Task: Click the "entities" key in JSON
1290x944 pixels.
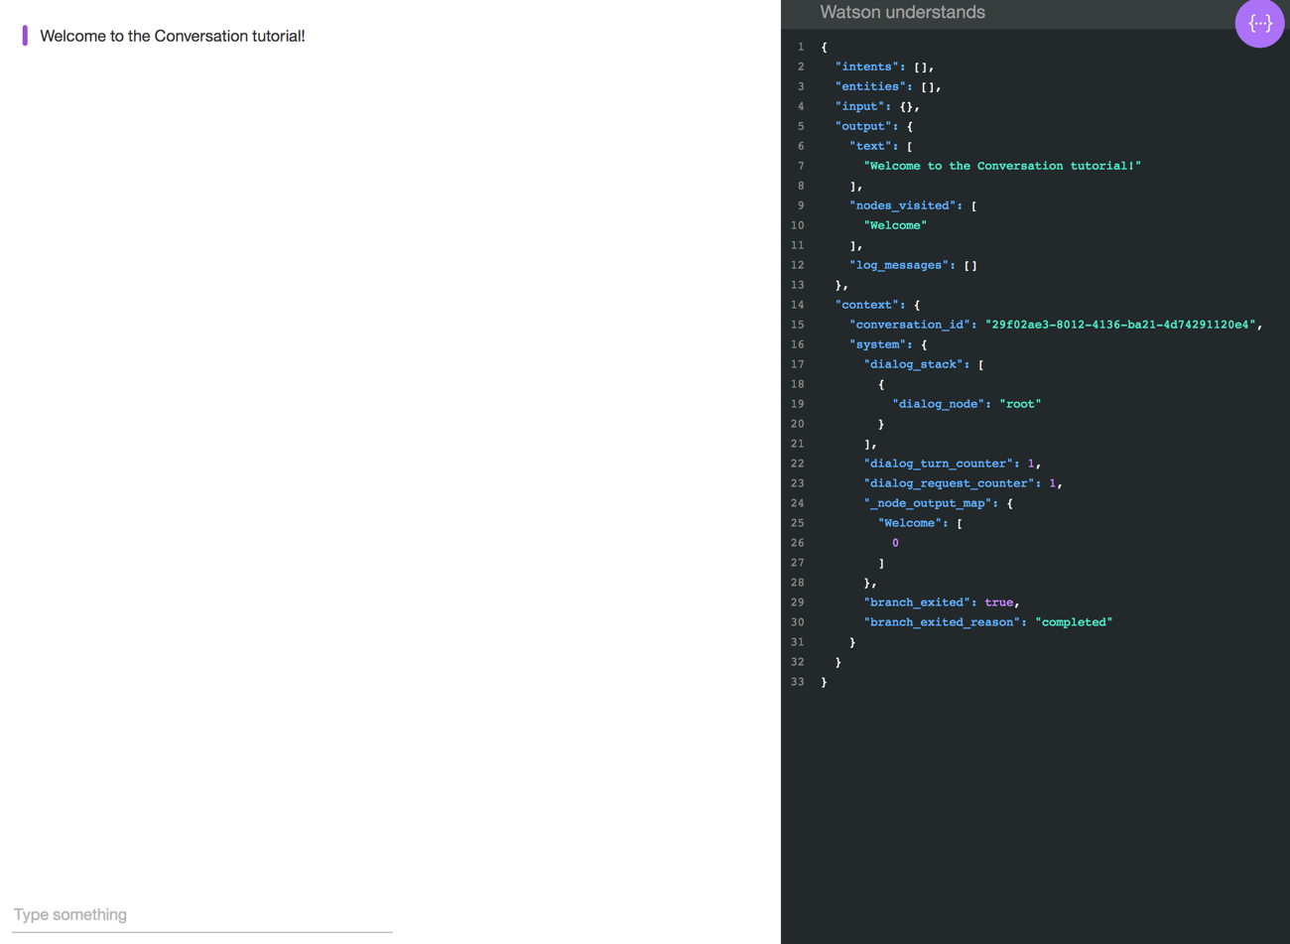Action: pyautogui.click(x=873, y=86)
